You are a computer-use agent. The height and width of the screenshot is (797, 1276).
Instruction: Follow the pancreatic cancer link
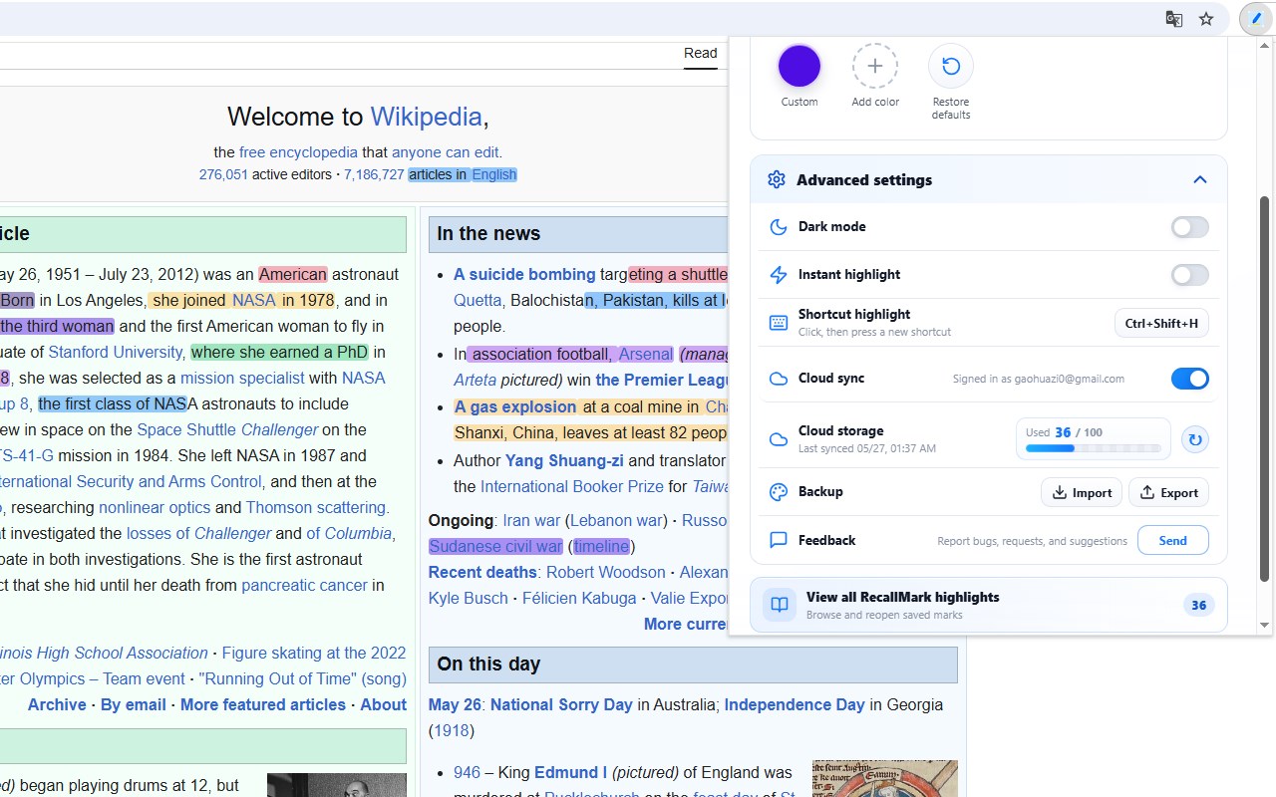coord(305,585)
